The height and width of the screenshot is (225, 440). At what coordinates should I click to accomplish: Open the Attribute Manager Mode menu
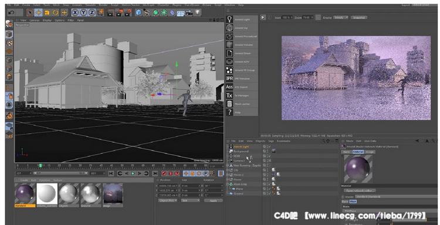click(350, 141)
